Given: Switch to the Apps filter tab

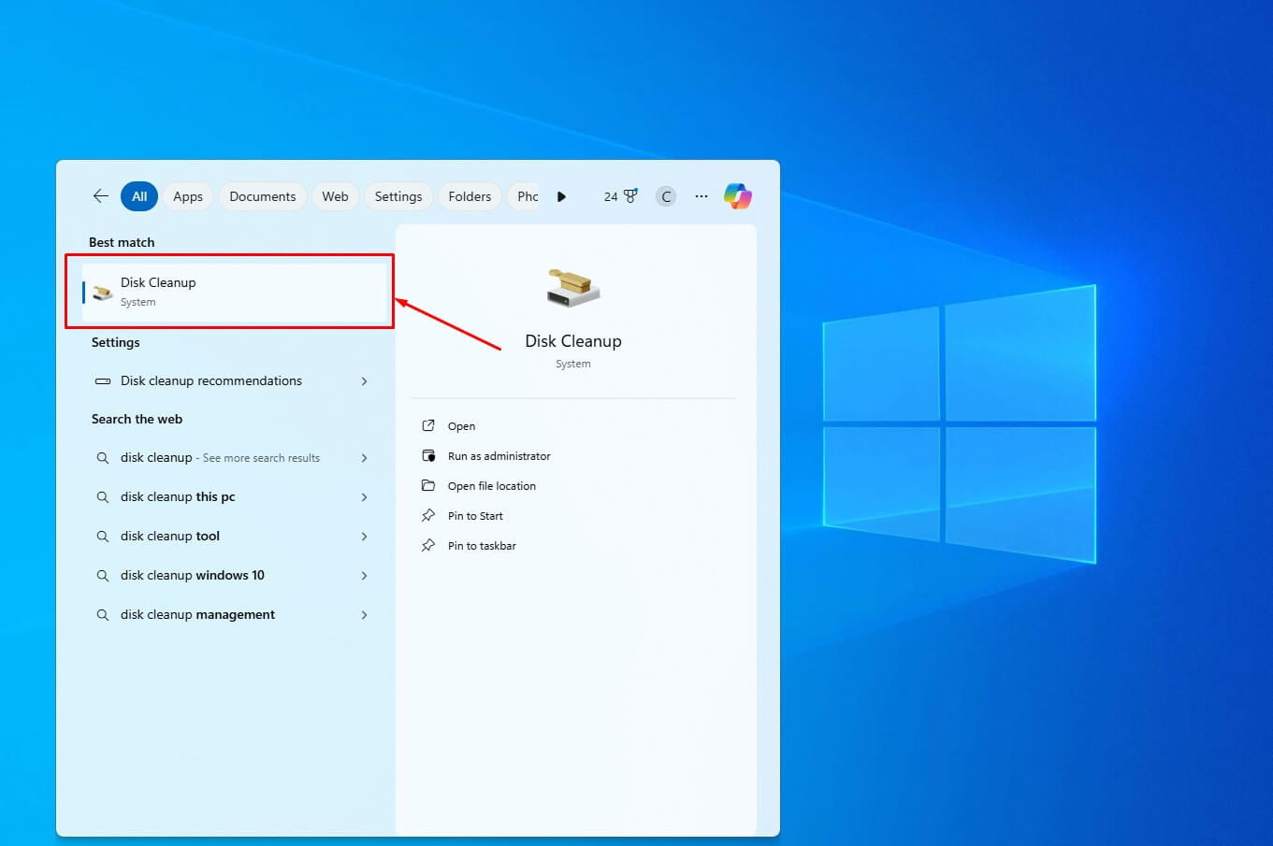Looking at the screenshot, I should pos(188,196).
